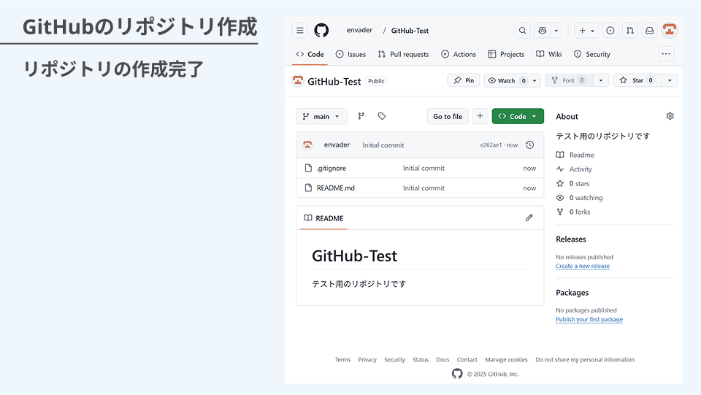Click the GitHub Octocat logo in header
701x395 pixels.
tap(321, 31)
